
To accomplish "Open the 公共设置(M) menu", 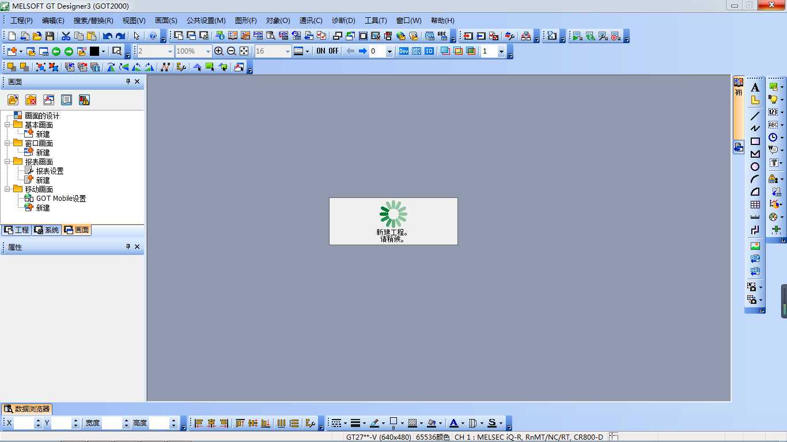I will [206, 20].
